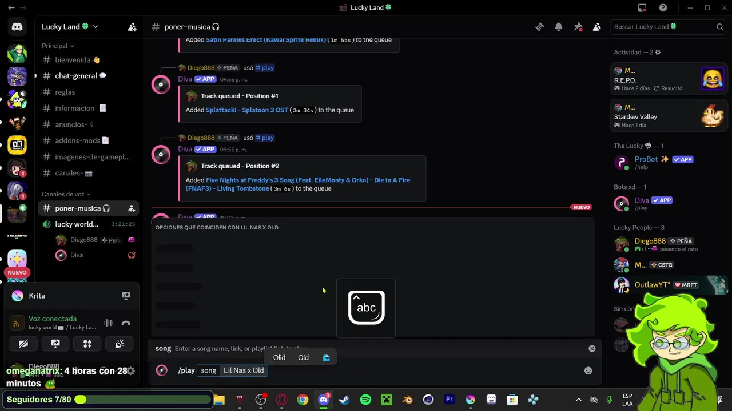Open the inbox icon in title bar
The height and width of the screenshot is (411, 732).
pyautogui.click(x=642, y=8)
